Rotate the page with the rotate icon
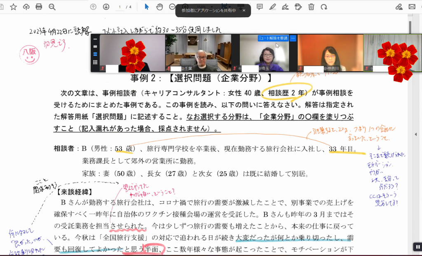The image size is (422, 256). pos(324,7)
